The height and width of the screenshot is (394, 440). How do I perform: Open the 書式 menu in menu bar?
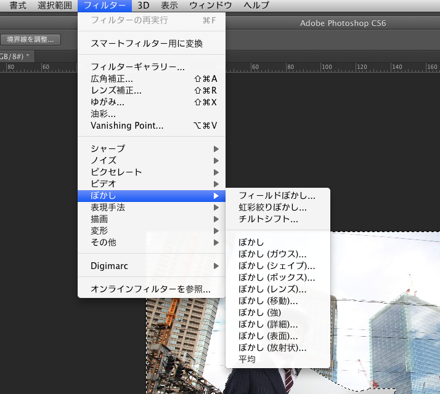pyautogui.click(x=17, y=6)
